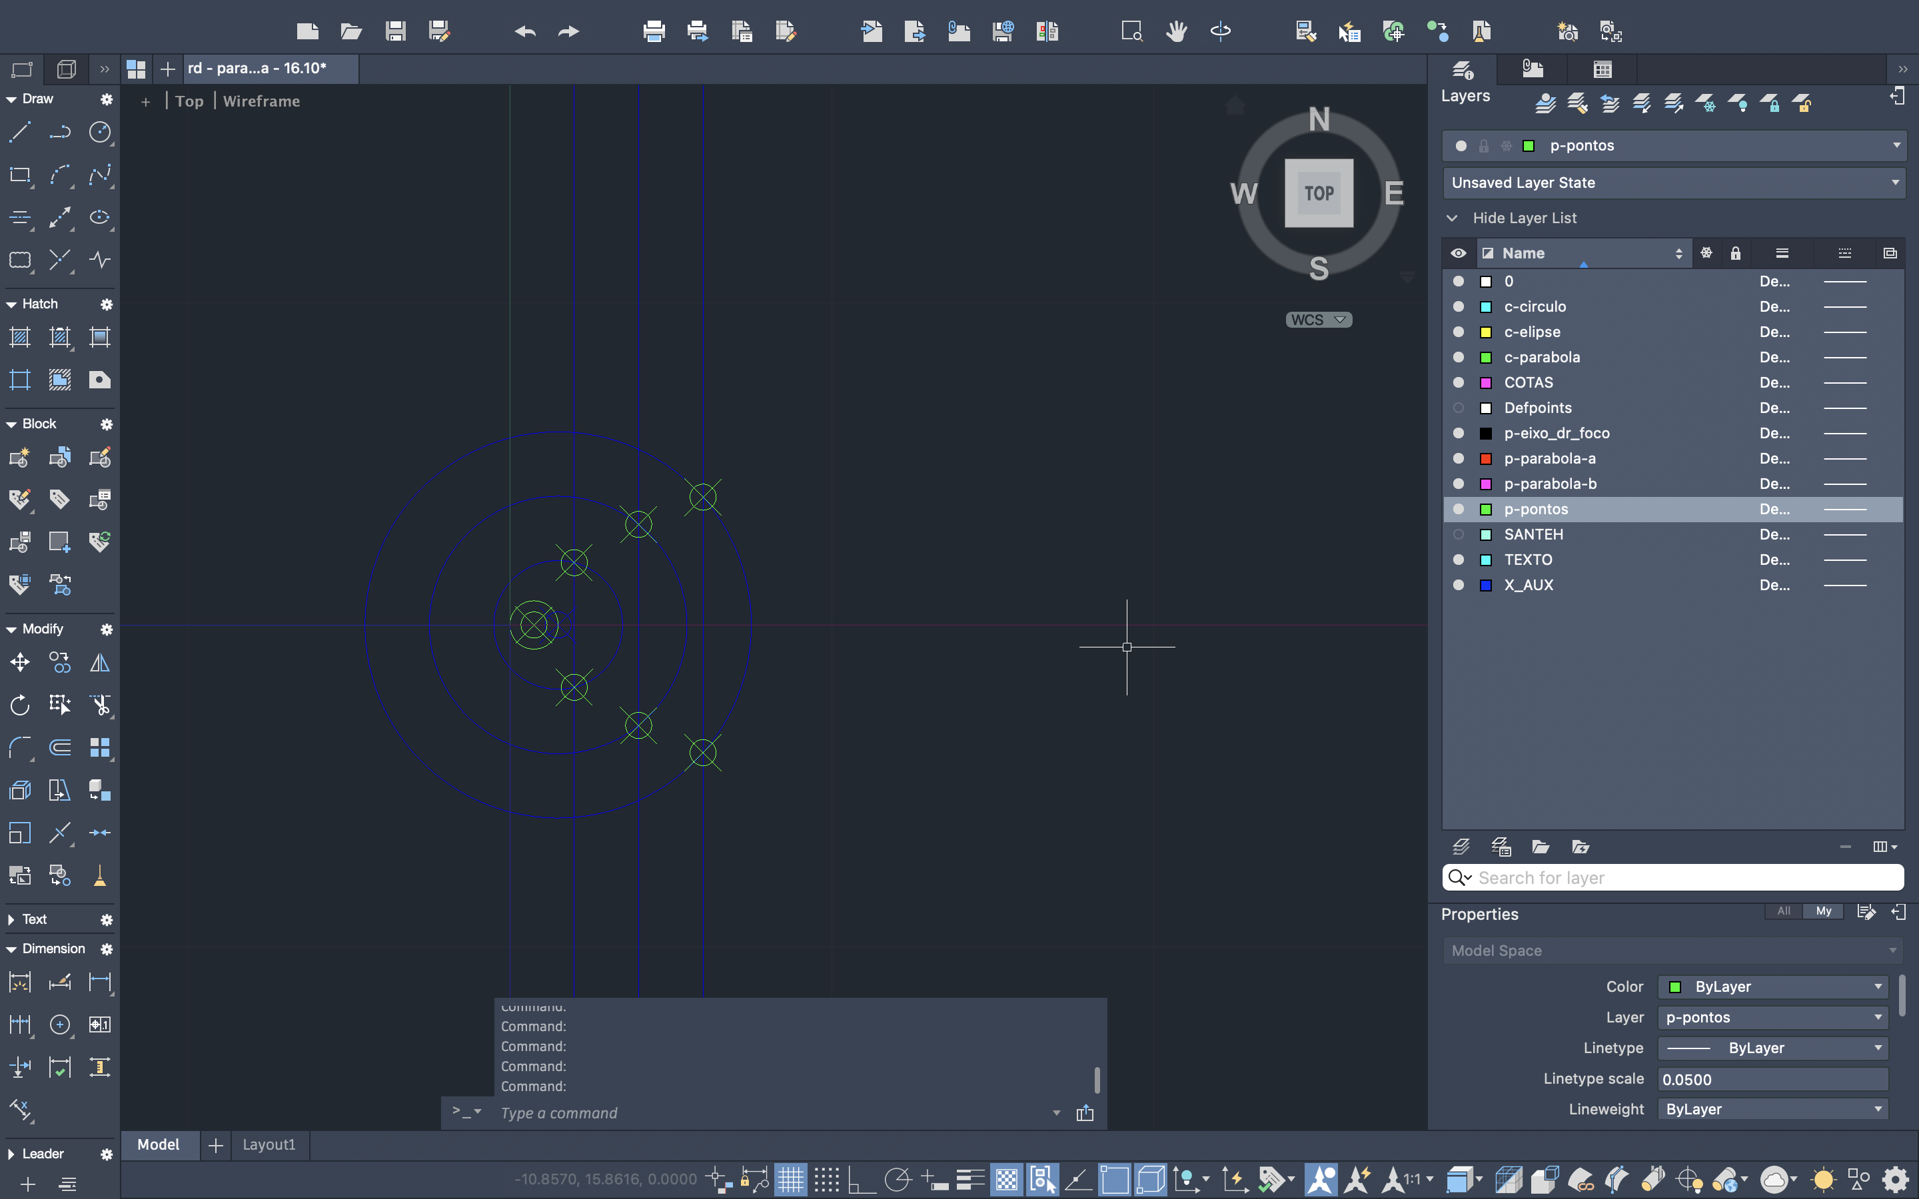Switch to the Layout1 tab
The image size is (1919, 1199).
pyautogui.click(x=269, y=1144)
